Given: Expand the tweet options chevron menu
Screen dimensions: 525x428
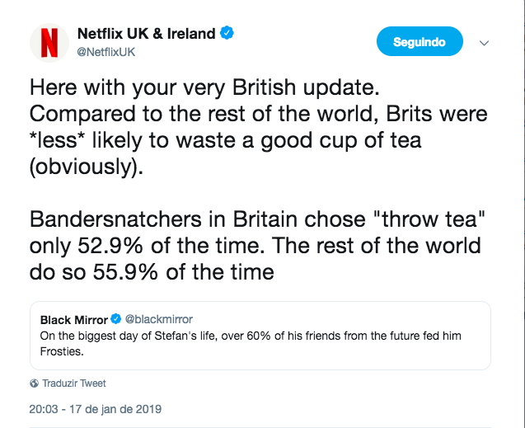Looking at the screenshot, I should (485, 43).
